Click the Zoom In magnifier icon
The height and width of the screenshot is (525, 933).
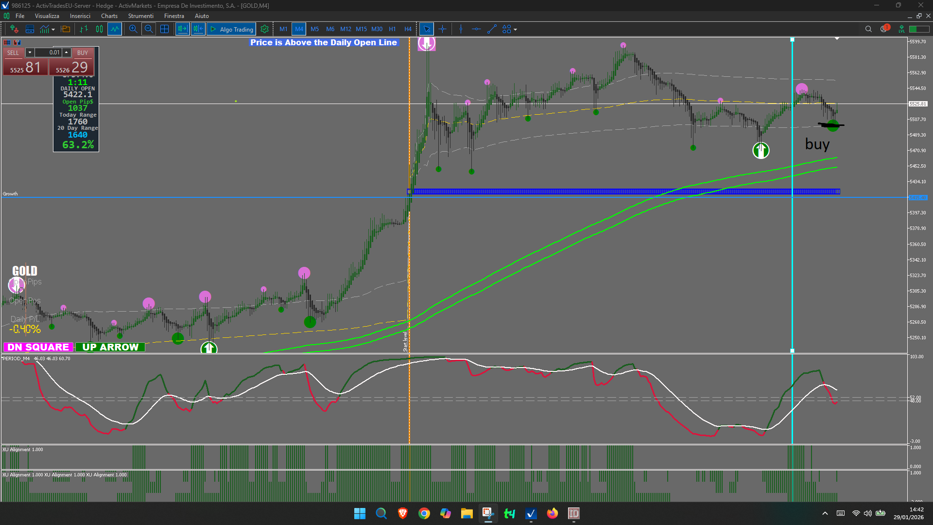(x=133, y=29)
